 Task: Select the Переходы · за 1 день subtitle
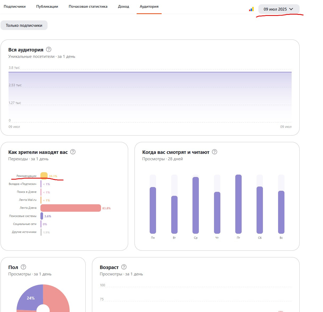coord(28,159)
